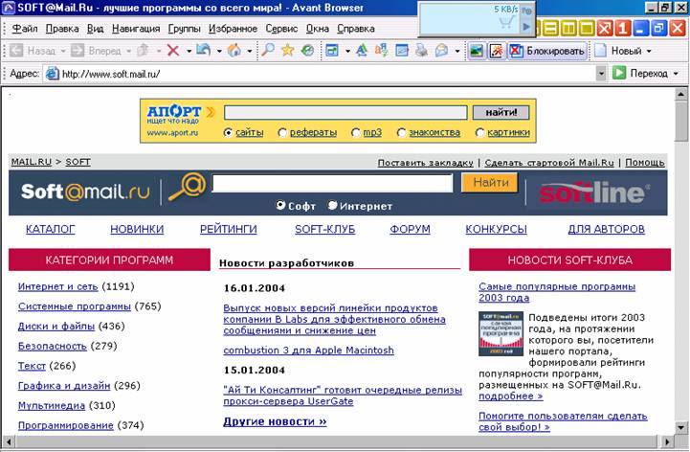
Task: Open dropdown arrow beside Stop icon
Action: [189, 51]
